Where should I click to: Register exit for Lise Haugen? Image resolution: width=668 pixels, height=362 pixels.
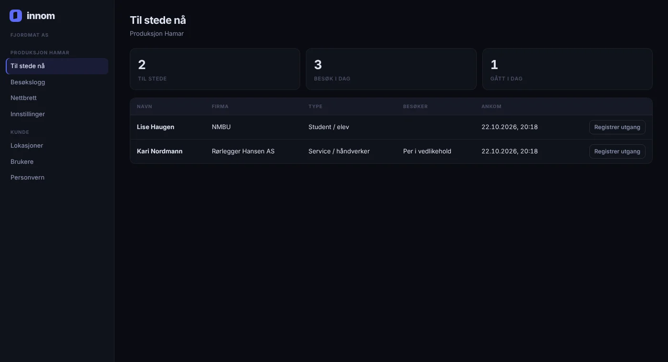coord(617,127)
